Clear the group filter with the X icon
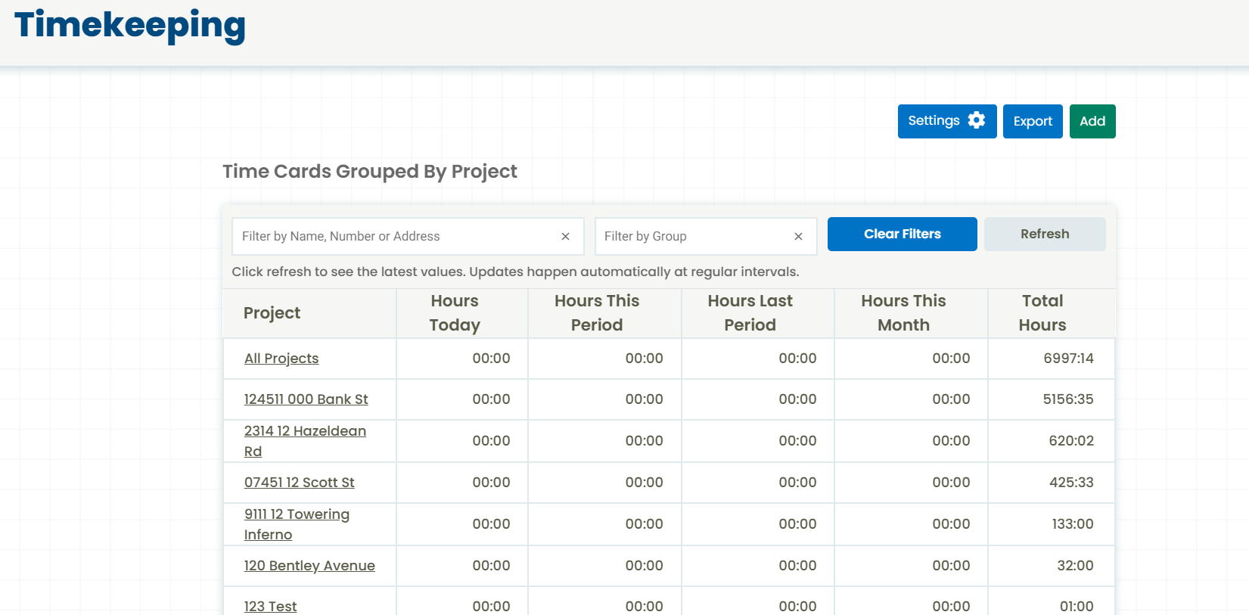 tap(798, 237)
